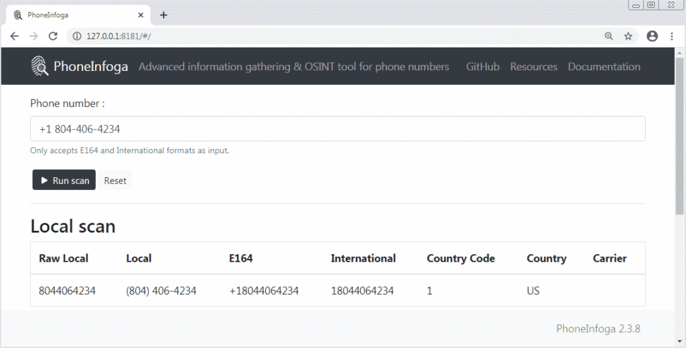
Task: Focus the phone number input field
Action: click(x=338, y=128)
